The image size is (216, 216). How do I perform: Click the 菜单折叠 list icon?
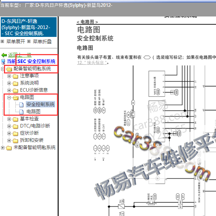click(29, 41)
